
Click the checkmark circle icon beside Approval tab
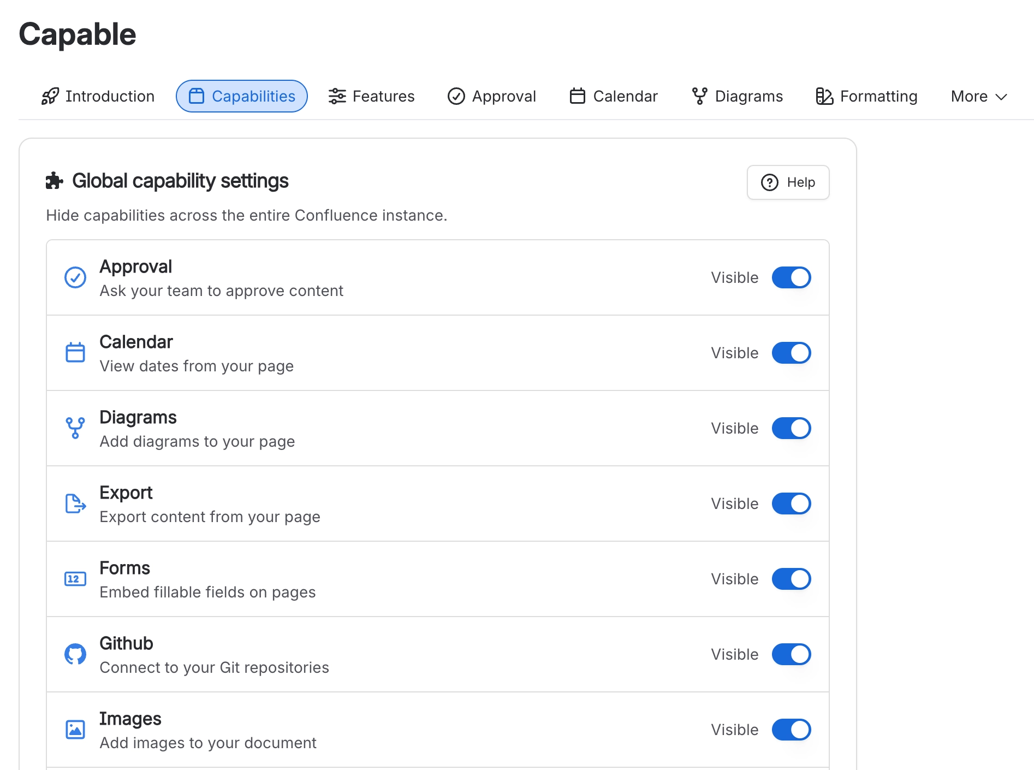456,96
